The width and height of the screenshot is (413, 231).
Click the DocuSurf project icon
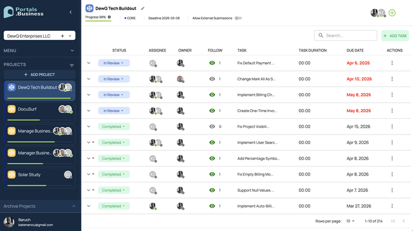(x=12, y=109)
